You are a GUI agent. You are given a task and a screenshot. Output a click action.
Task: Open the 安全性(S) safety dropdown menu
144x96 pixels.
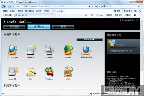click(119, 15)
